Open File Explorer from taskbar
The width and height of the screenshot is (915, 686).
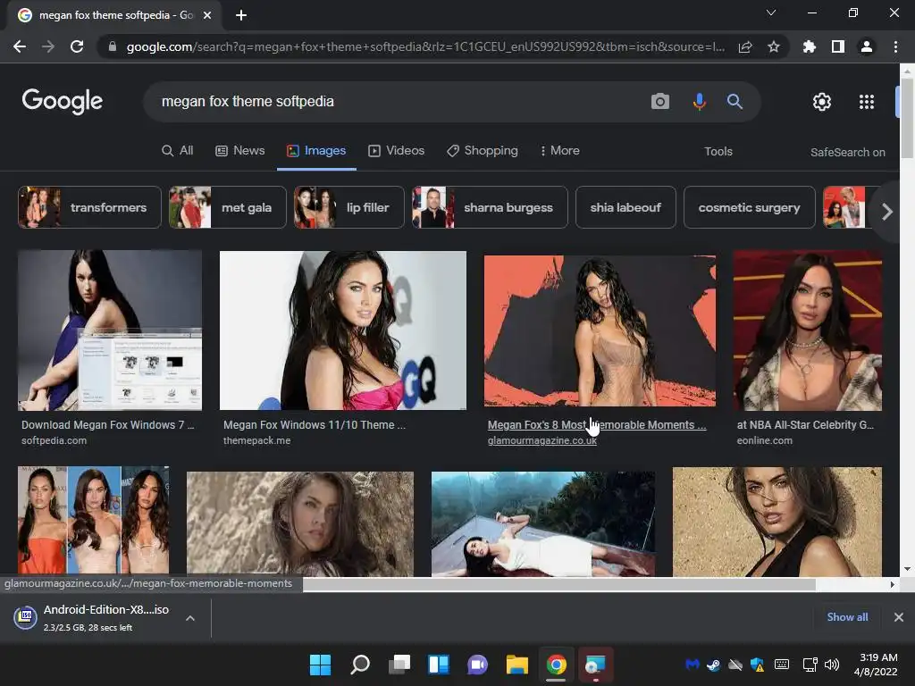[517, 665]
